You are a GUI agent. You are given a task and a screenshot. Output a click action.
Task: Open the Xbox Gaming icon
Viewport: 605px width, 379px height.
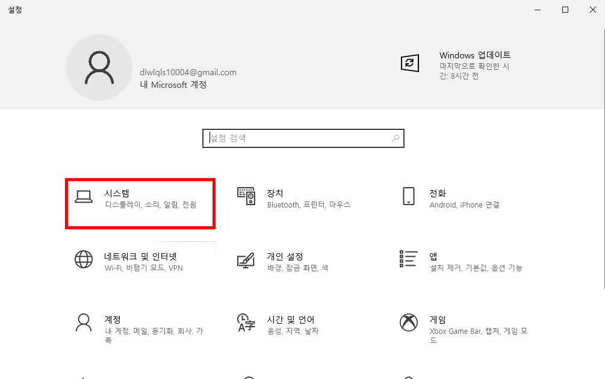tap(409, 322)
